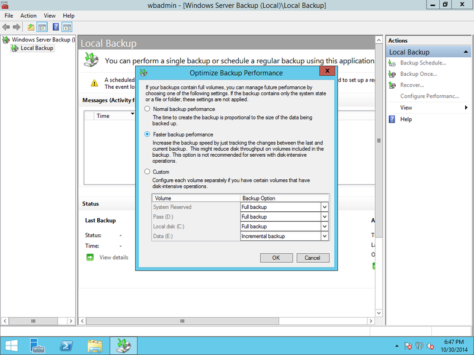
Task: Open Windows Server Backup from the taskbar
Action: click(123, 346)
